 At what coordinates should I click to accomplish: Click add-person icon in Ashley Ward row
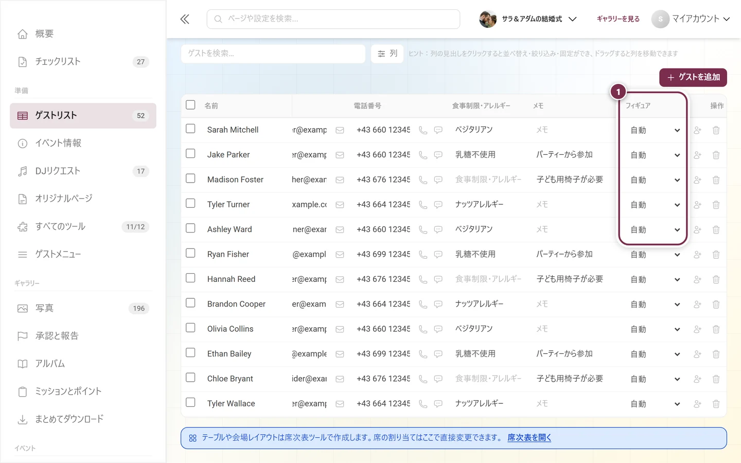tap(697, 229)
